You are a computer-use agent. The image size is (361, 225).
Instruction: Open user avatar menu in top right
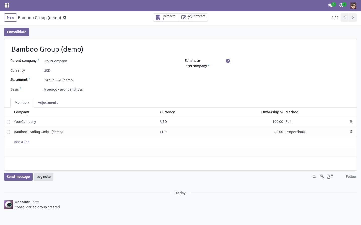point(353,5)
